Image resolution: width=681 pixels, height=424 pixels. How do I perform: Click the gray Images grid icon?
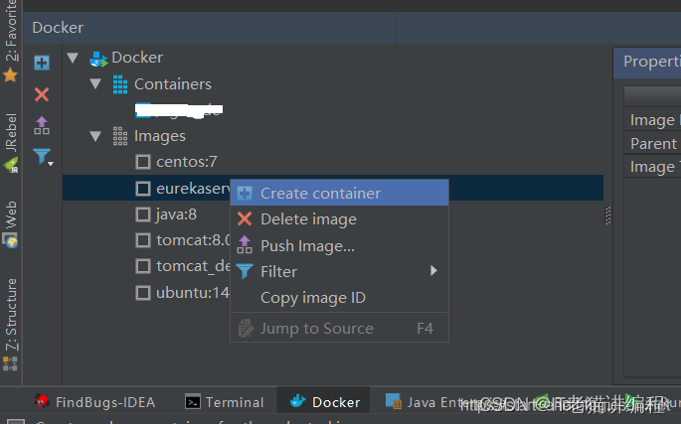120,136
